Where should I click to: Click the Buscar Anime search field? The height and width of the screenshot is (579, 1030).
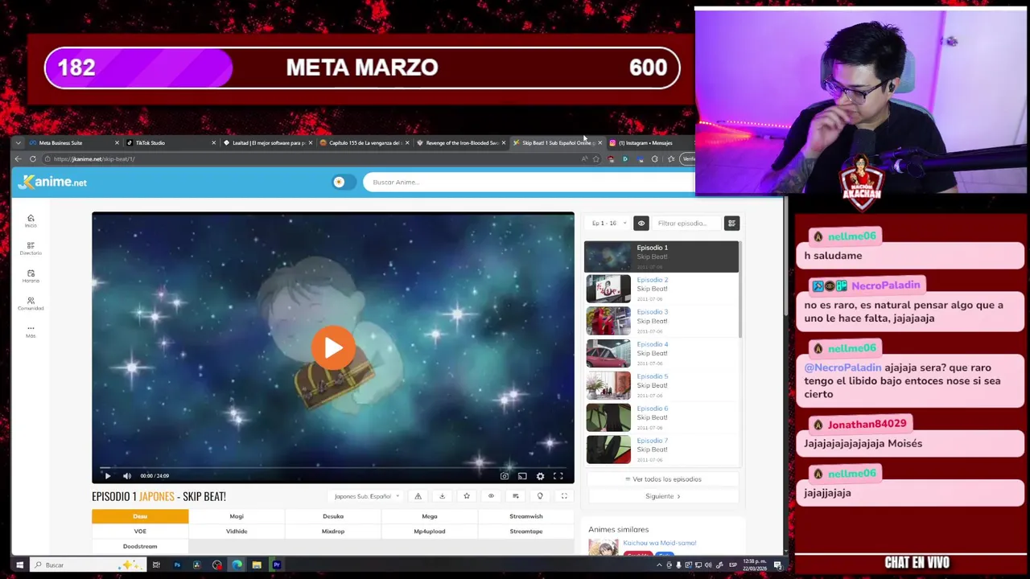527,182
